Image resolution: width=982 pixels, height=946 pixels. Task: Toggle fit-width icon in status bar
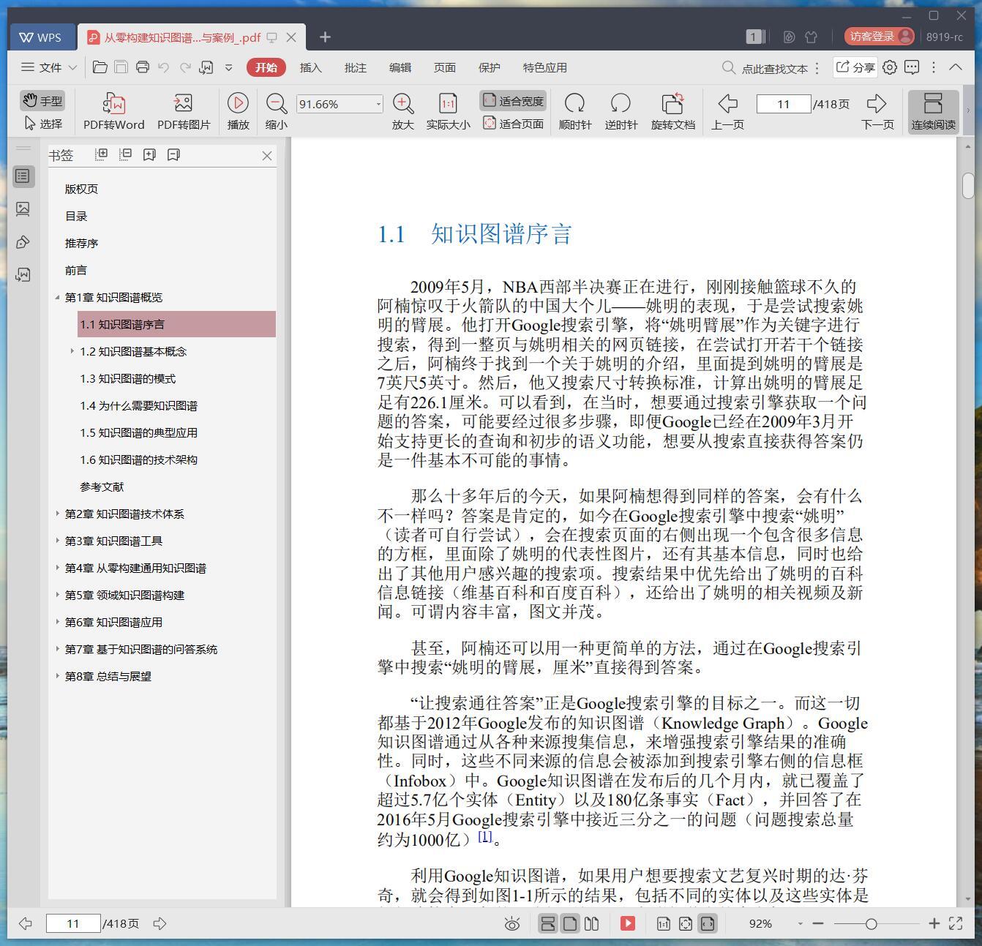(707, 923)
